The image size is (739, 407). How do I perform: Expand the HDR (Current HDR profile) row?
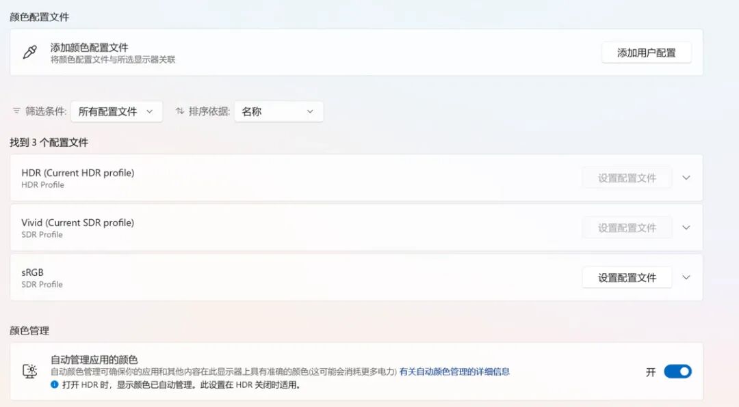point(686,178)
